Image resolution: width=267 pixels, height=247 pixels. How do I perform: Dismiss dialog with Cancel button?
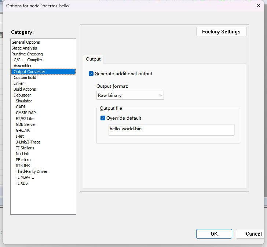point(253,234)
